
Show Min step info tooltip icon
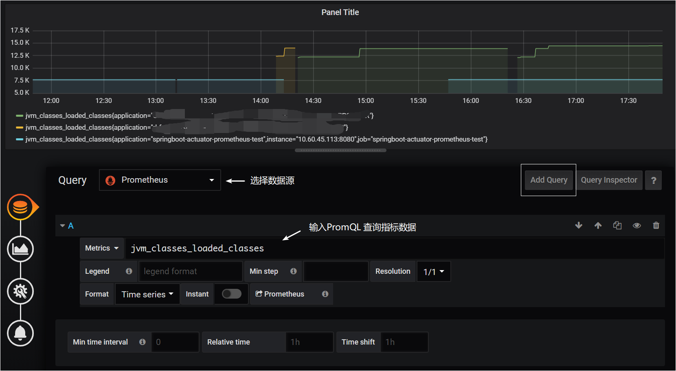294,271
